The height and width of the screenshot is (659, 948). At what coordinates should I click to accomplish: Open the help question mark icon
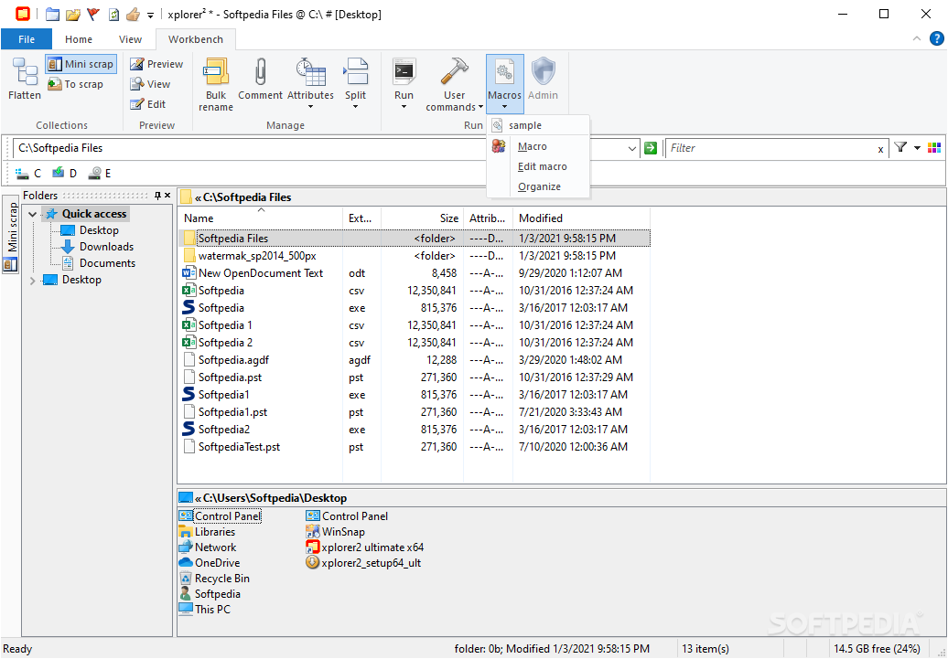tap(936, 38)
